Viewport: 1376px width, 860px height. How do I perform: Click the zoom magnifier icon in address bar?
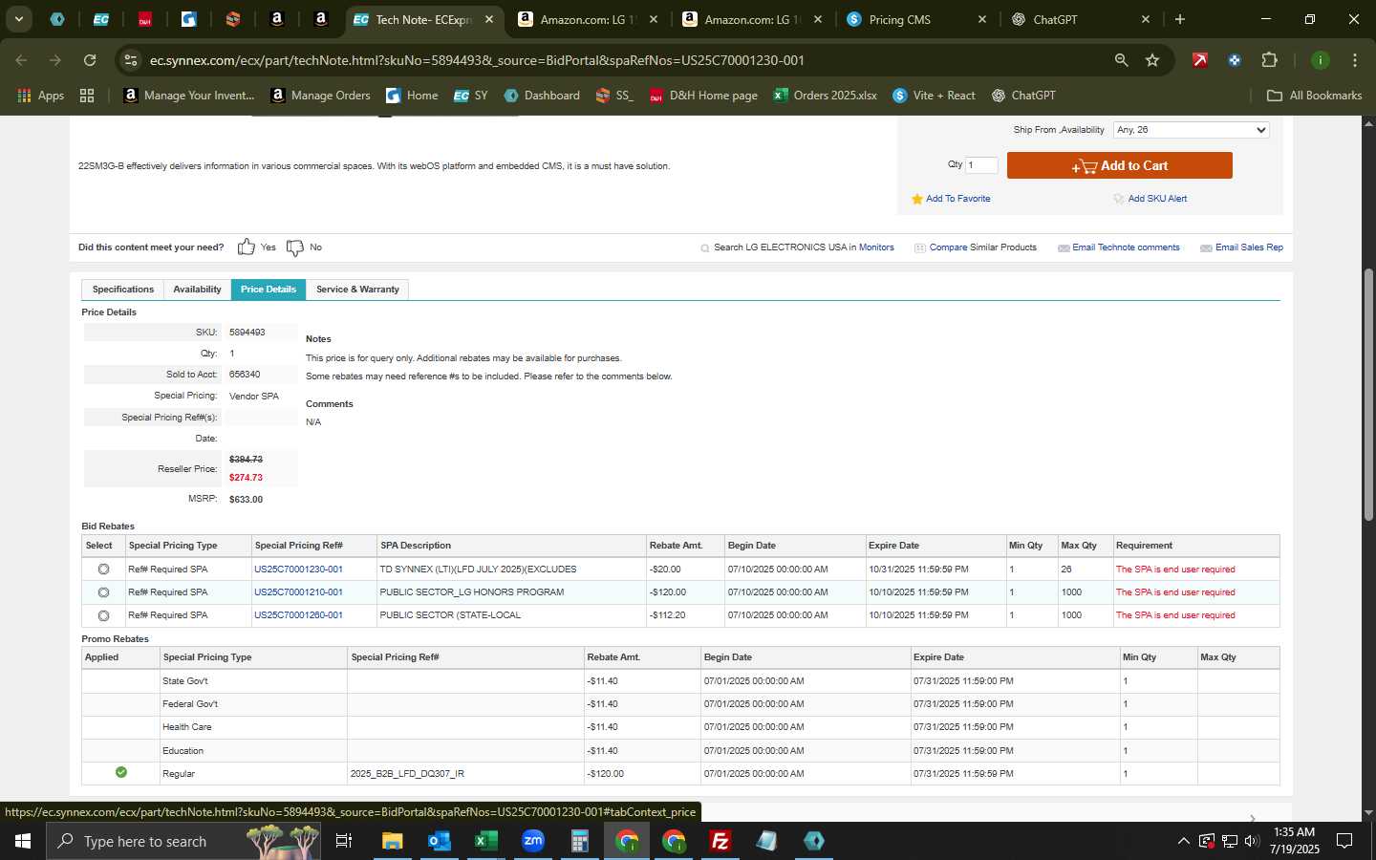(x=1121, y=60)
